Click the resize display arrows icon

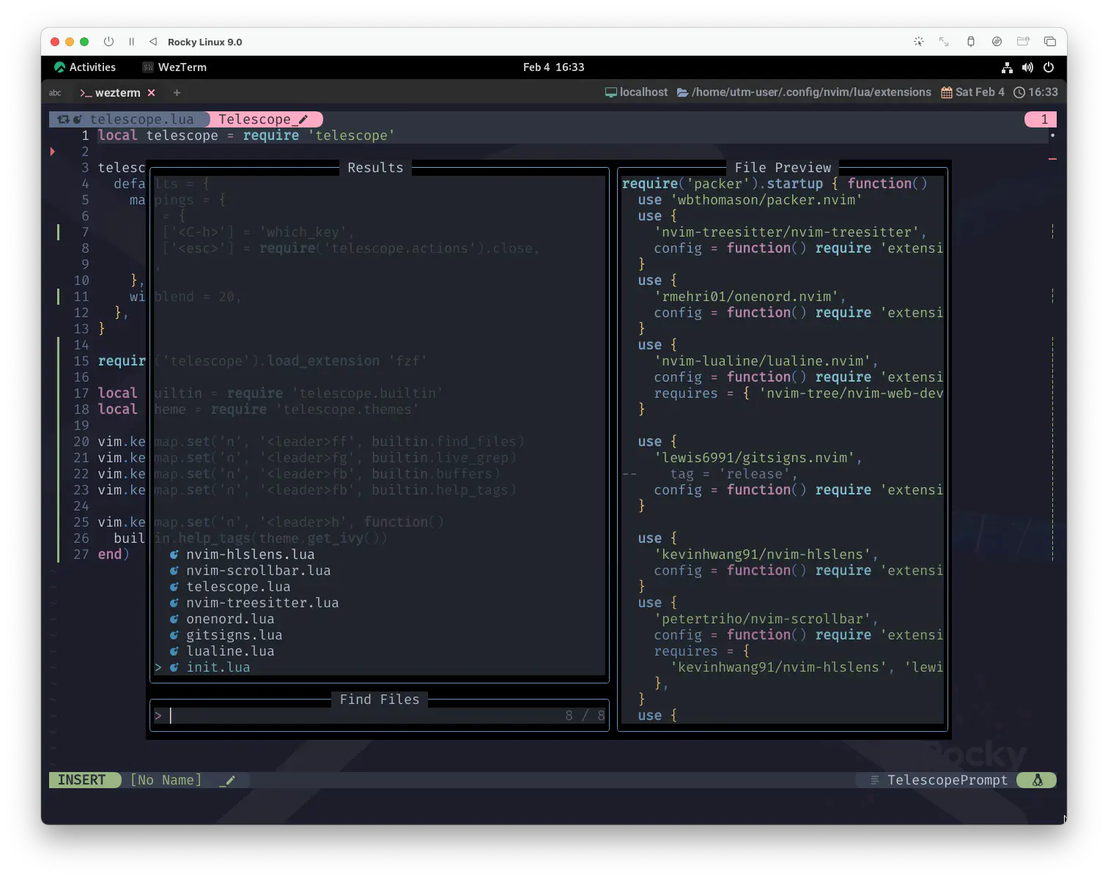[x=944, y=42]
